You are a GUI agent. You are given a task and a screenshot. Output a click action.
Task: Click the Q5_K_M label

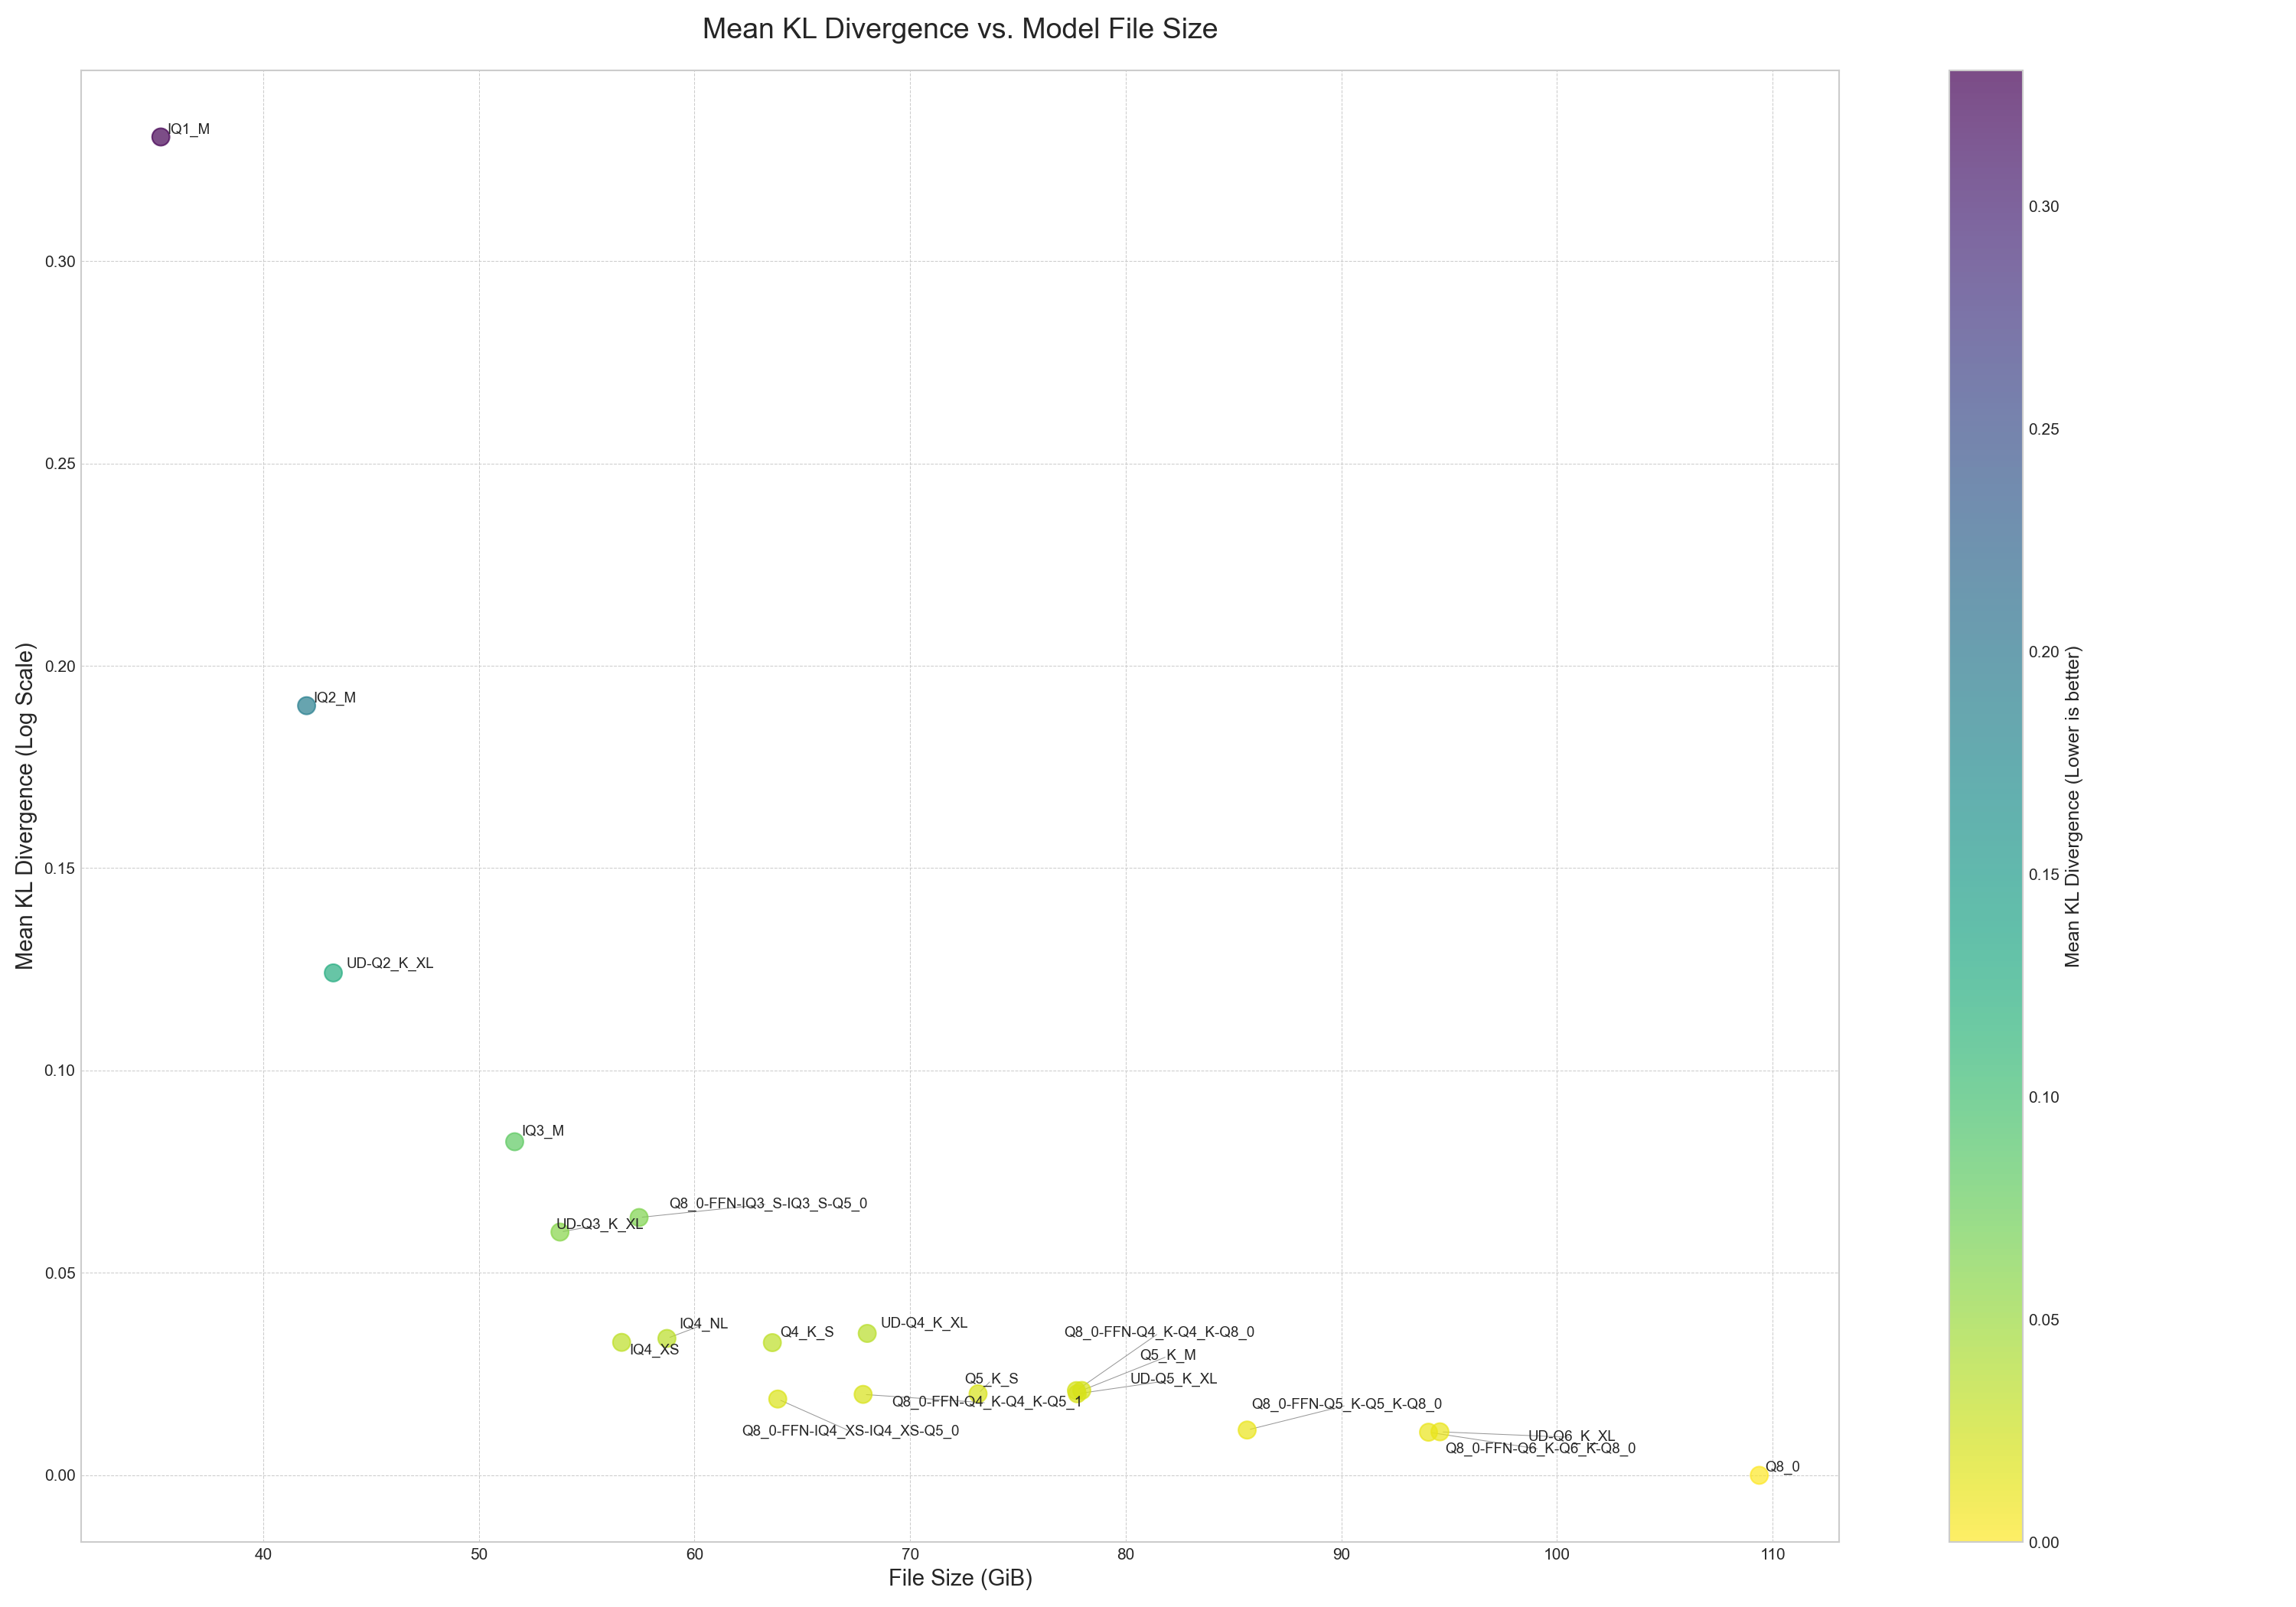click(1167, 1355)
